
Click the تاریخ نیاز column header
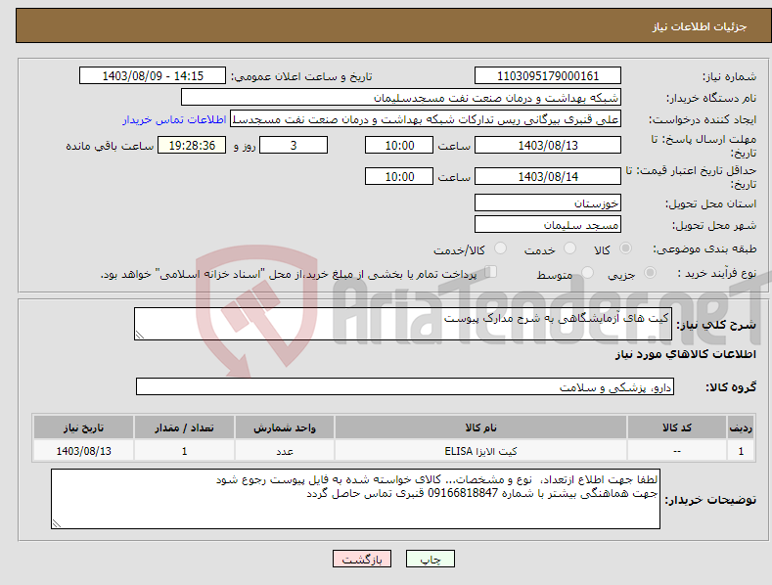[x=83, y=427]
